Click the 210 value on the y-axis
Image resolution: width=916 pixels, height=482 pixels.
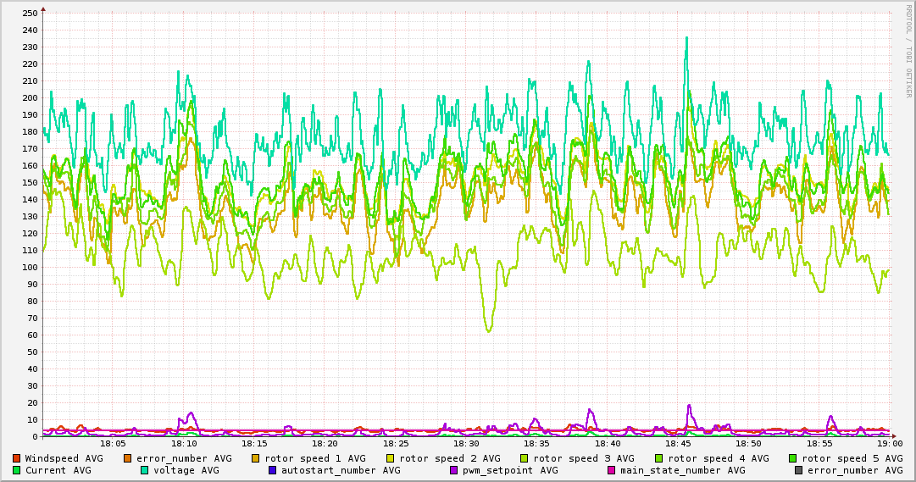pyautogui.click(x=29, y=80)
